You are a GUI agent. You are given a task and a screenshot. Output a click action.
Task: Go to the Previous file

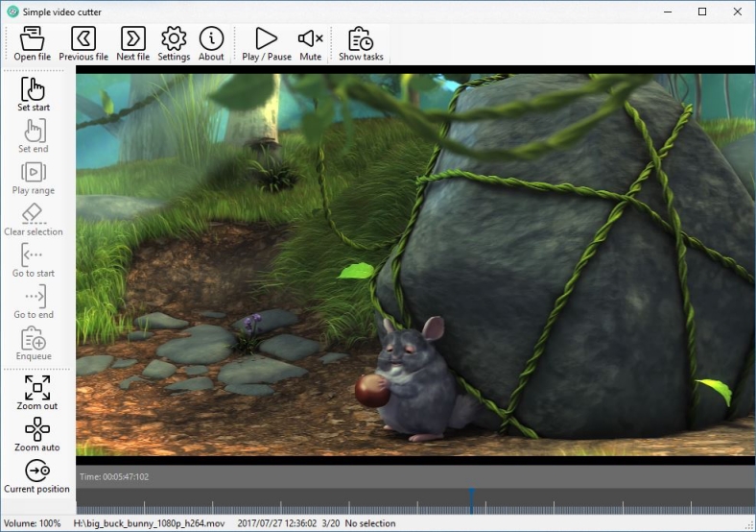83,39
